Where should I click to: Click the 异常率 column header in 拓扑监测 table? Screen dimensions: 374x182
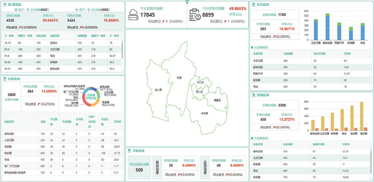coord(348,53)
